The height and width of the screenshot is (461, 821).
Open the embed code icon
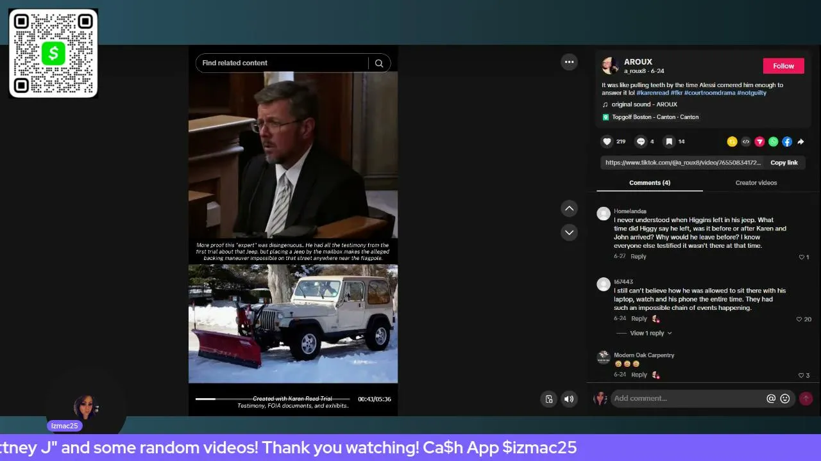[746, 142]
